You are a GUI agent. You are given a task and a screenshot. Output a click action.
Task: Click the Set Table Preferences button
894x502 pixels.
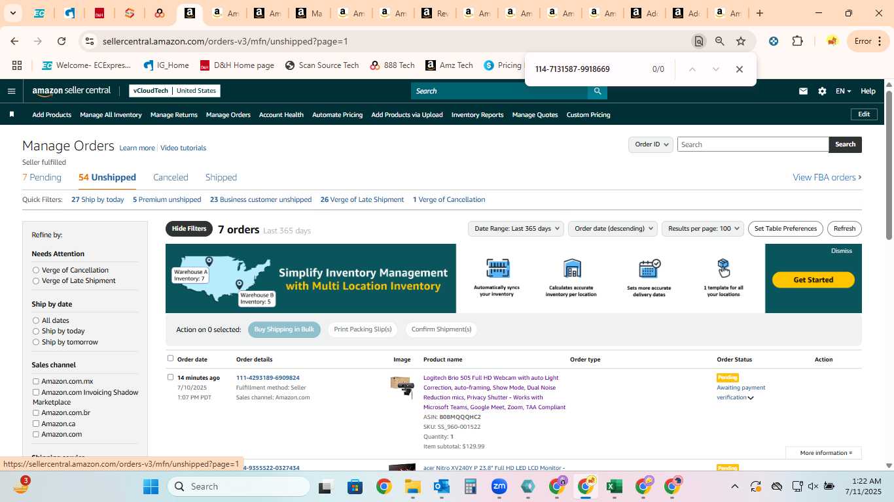pos(785,229)
